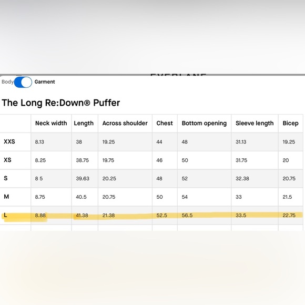Select the Body label beside the switch

(x=7, y=82)
